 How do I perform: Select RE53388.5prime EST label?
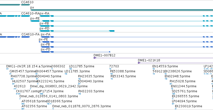tap(123, 71)
